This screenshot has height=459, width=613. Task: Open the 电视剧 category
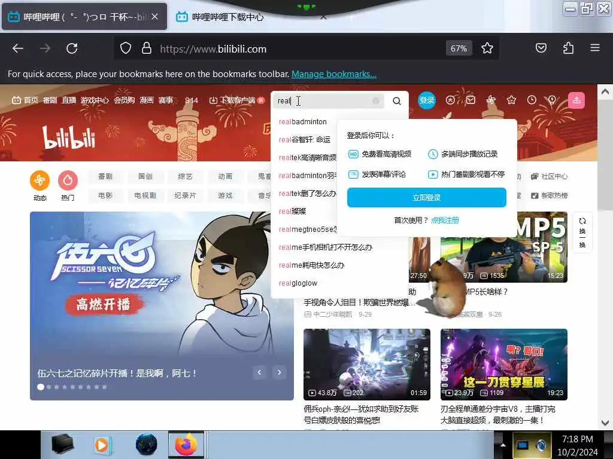pyautogui.click(x=145, y=195)
